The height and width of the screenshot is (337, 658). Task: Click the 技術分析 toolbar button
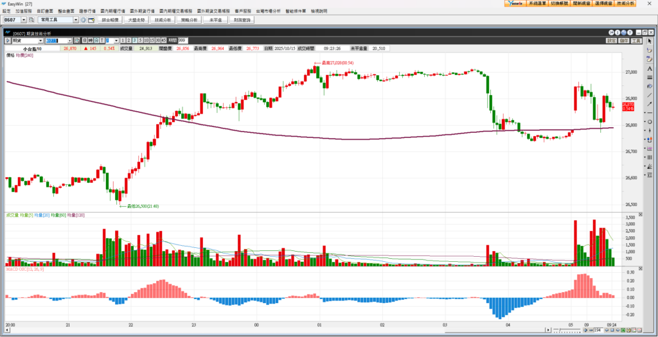click(163, 20)
